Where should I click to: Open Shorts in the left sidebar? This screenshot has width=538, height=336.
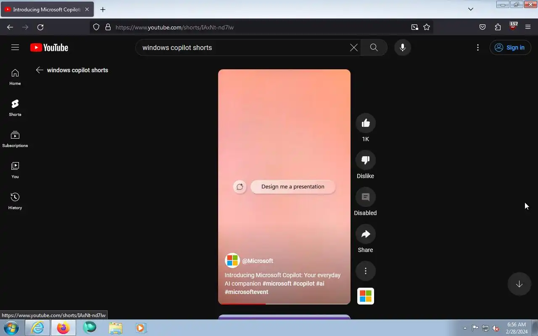pyautogui.click(x=15, y=108)
